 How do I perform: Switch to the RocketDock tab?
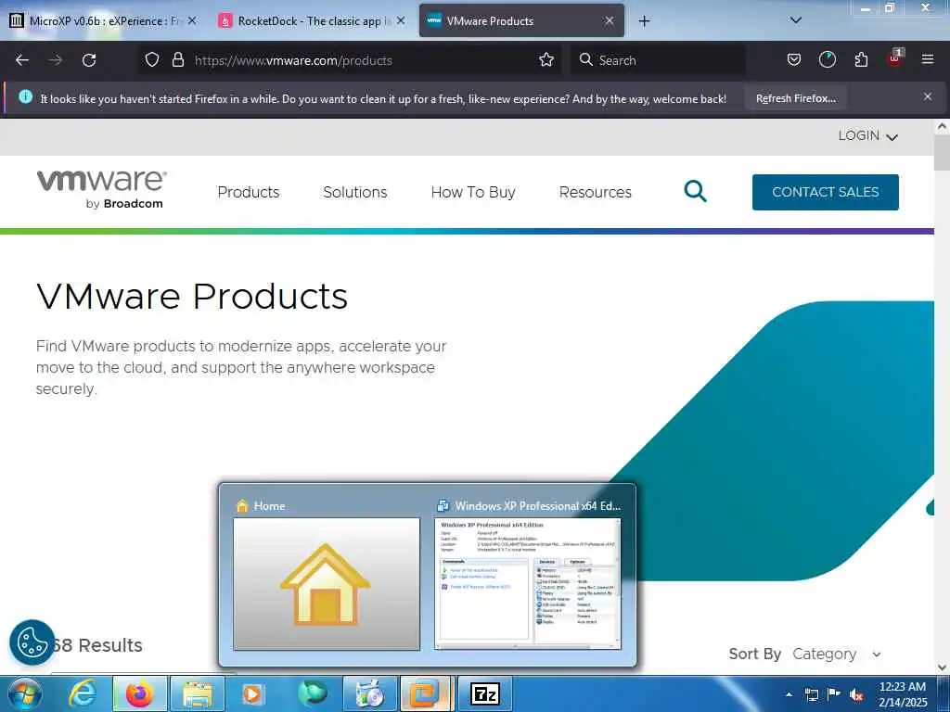pos(309,20)
